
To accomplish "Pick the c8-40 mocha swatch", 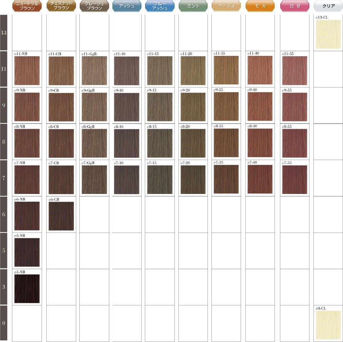I will 260,143.
